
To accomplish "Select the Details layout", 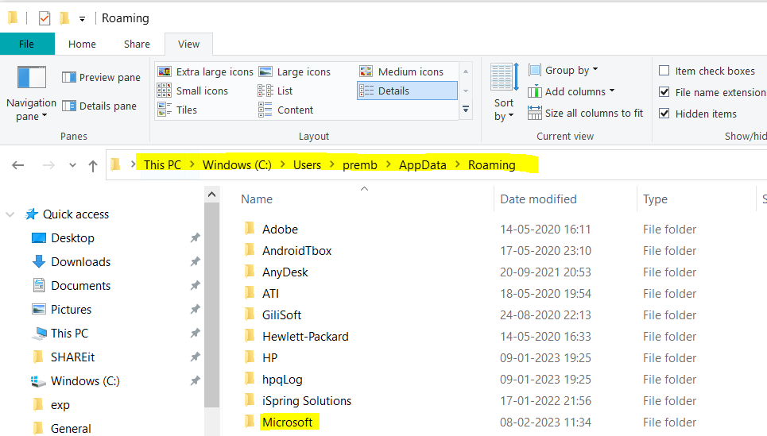I will pyautogui.click(x=407, y=91).
